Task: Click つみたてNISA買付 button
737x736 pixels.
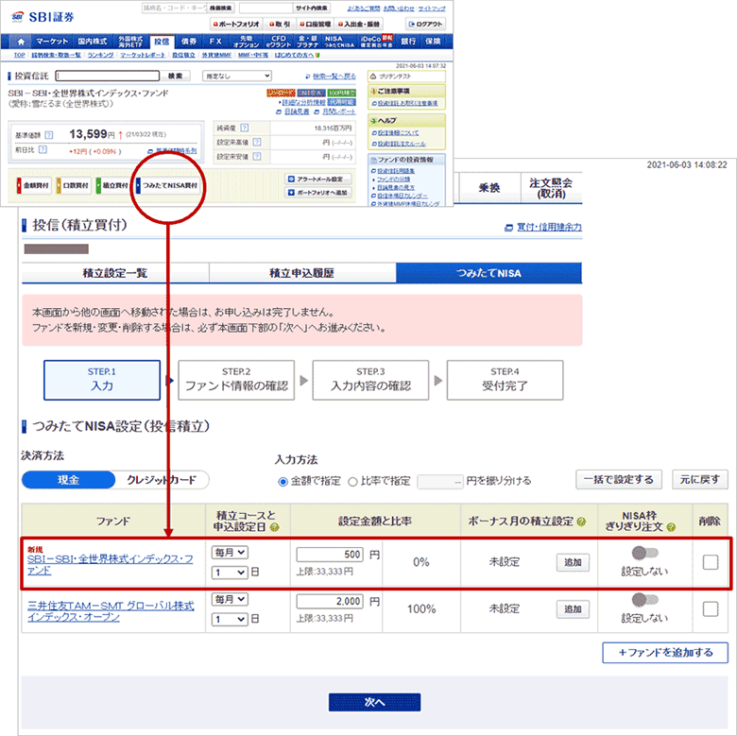Action: [x=167, y=185]
